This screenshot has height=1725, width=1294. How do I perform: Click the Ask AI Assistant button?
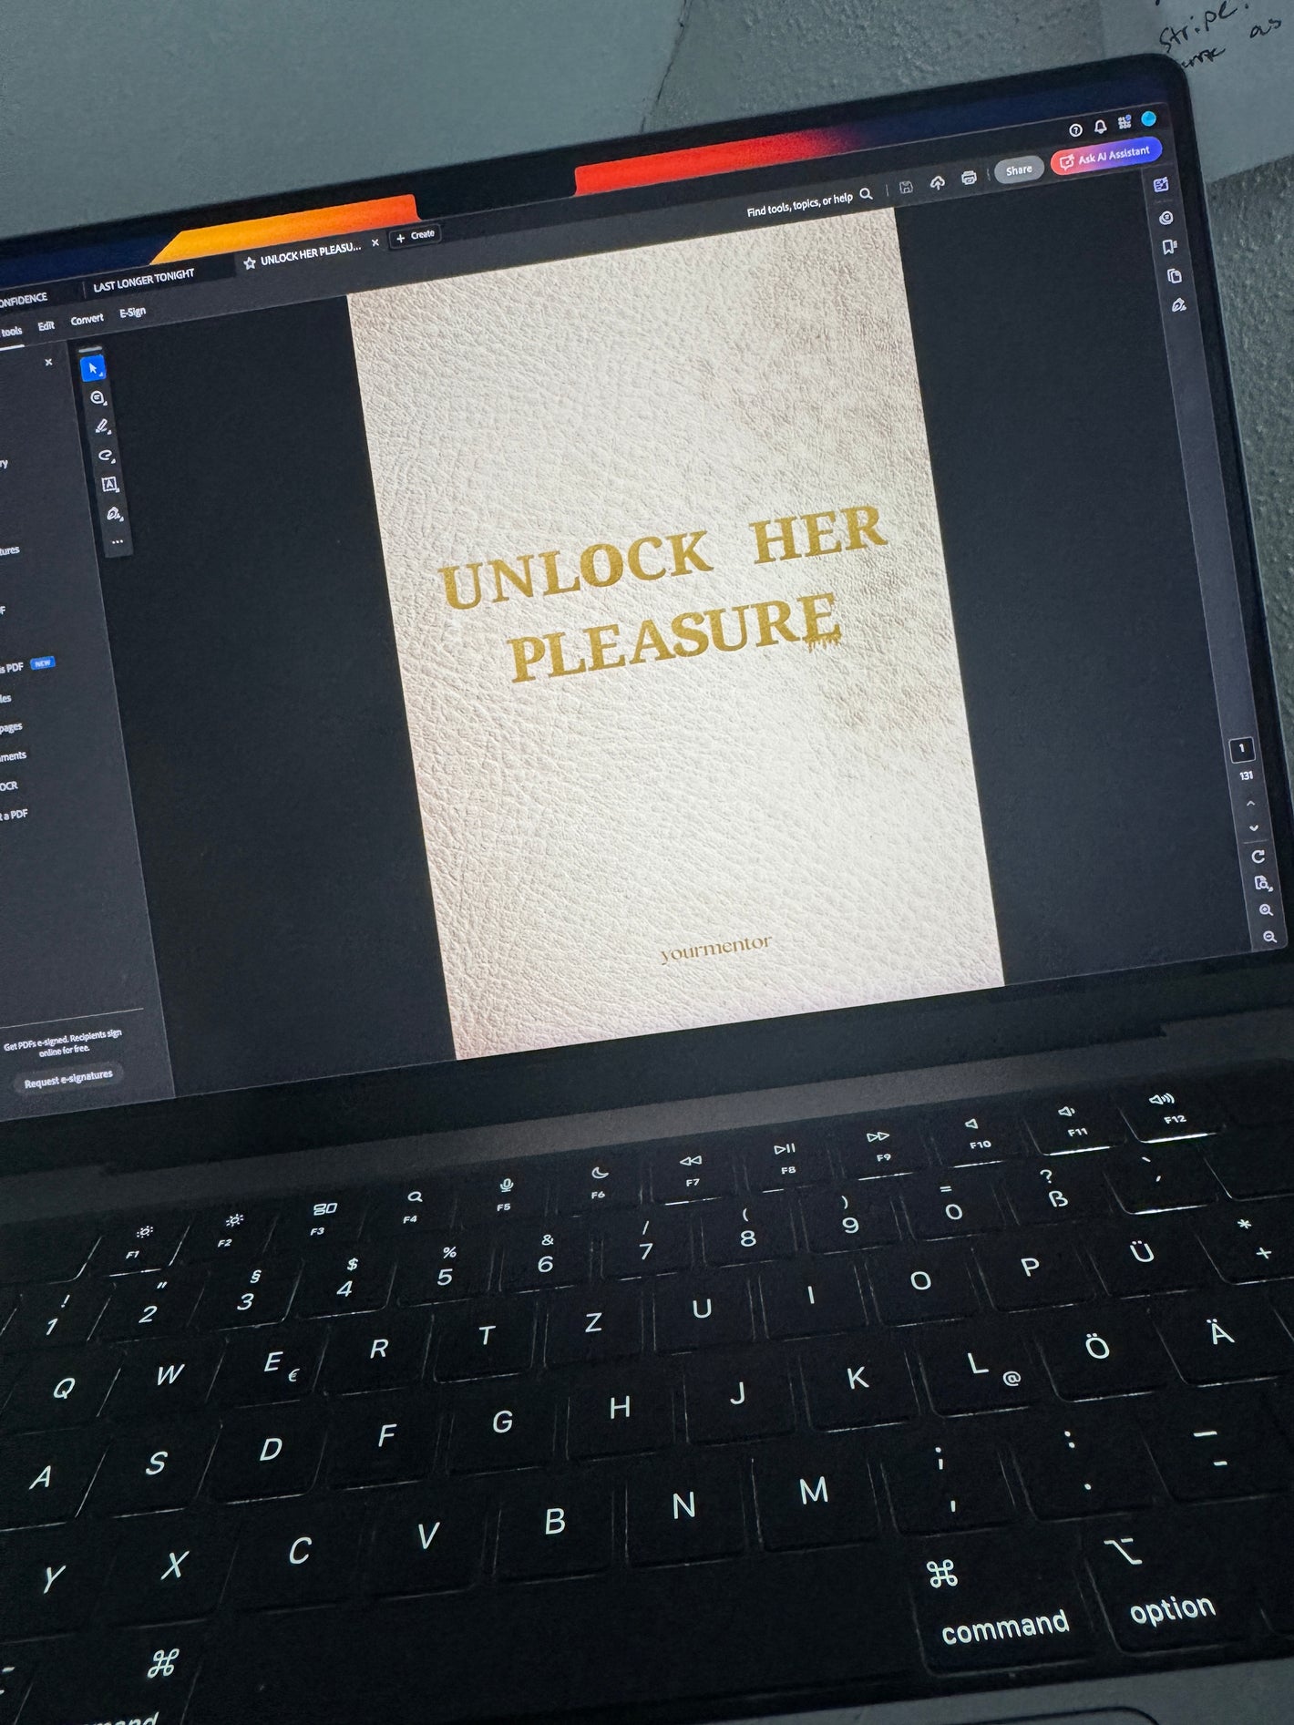[x=1104, y=157]
